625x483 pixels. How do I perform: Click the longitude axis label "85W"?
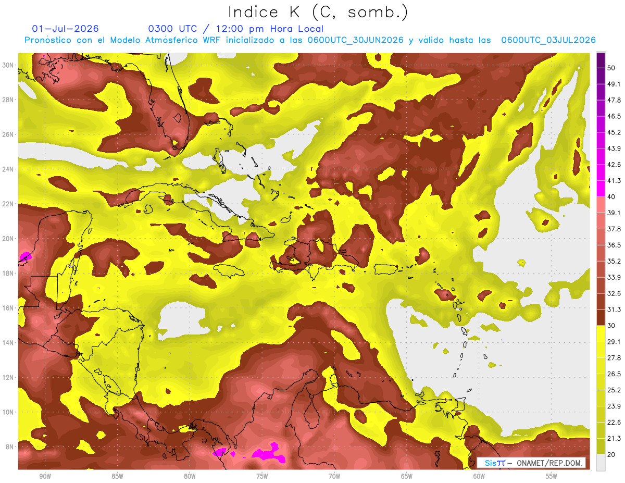coord(117,476)
